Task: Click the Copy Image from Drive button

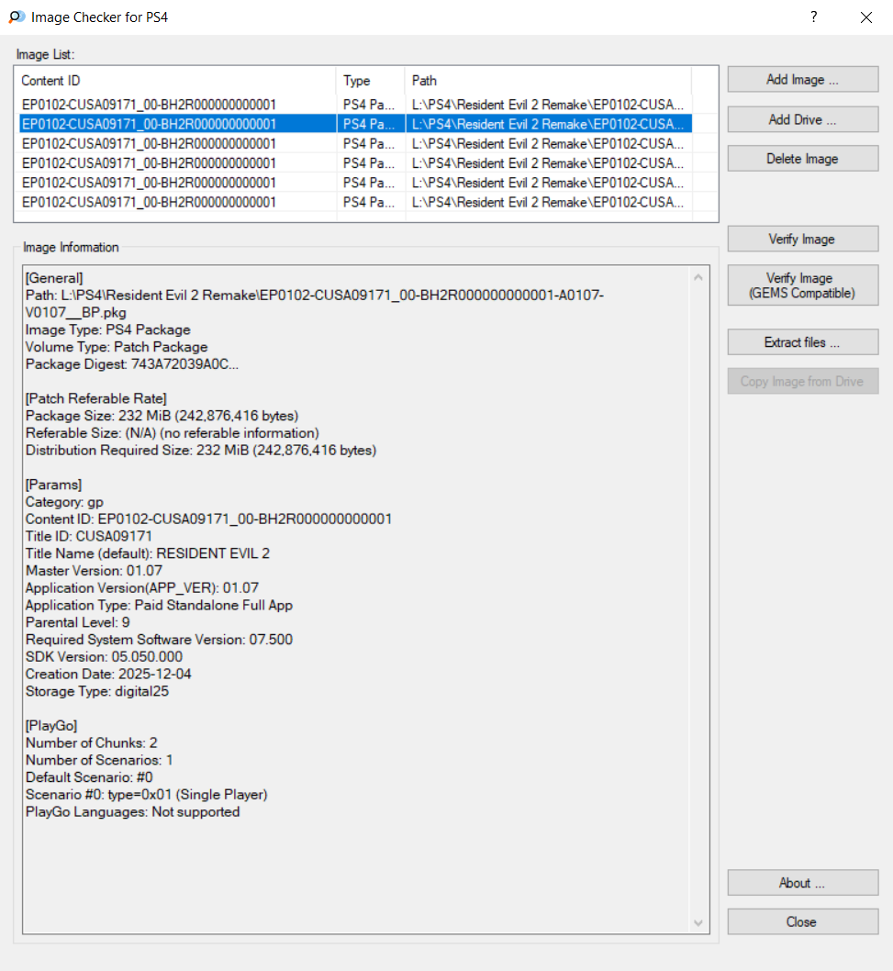Action: (802, 382)
